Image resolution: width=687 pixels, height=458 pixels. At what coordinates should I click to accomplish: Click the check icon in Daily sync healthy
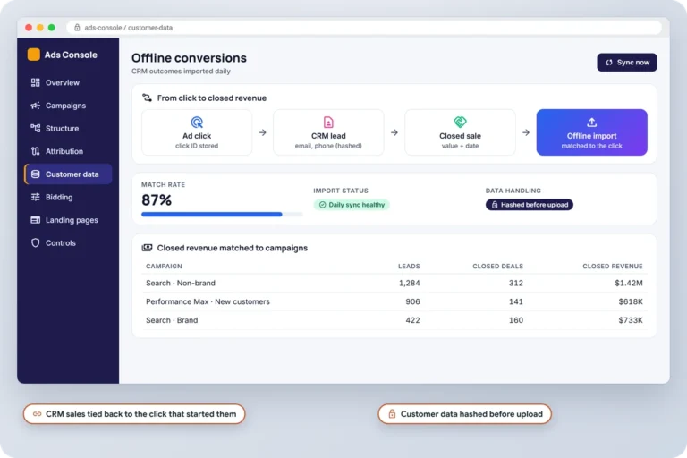pos(322,205)
